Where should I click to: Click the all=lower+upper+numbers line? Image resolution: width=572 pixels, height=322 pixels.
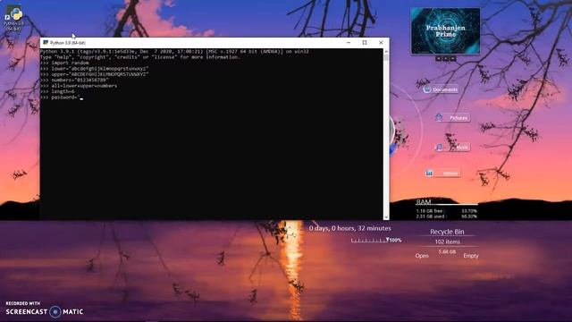coord(79,86)
